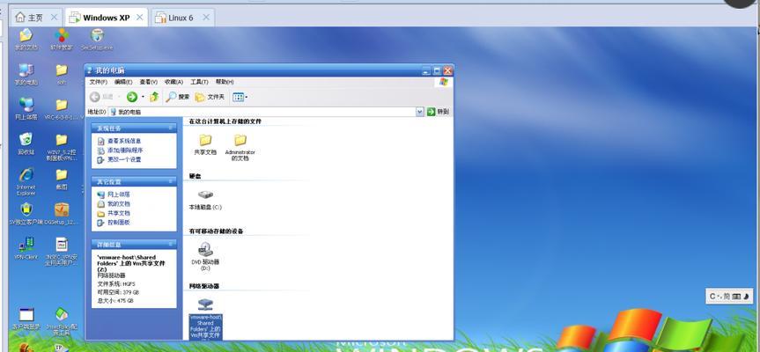Open the 查看(V) menu

[148, 82]
